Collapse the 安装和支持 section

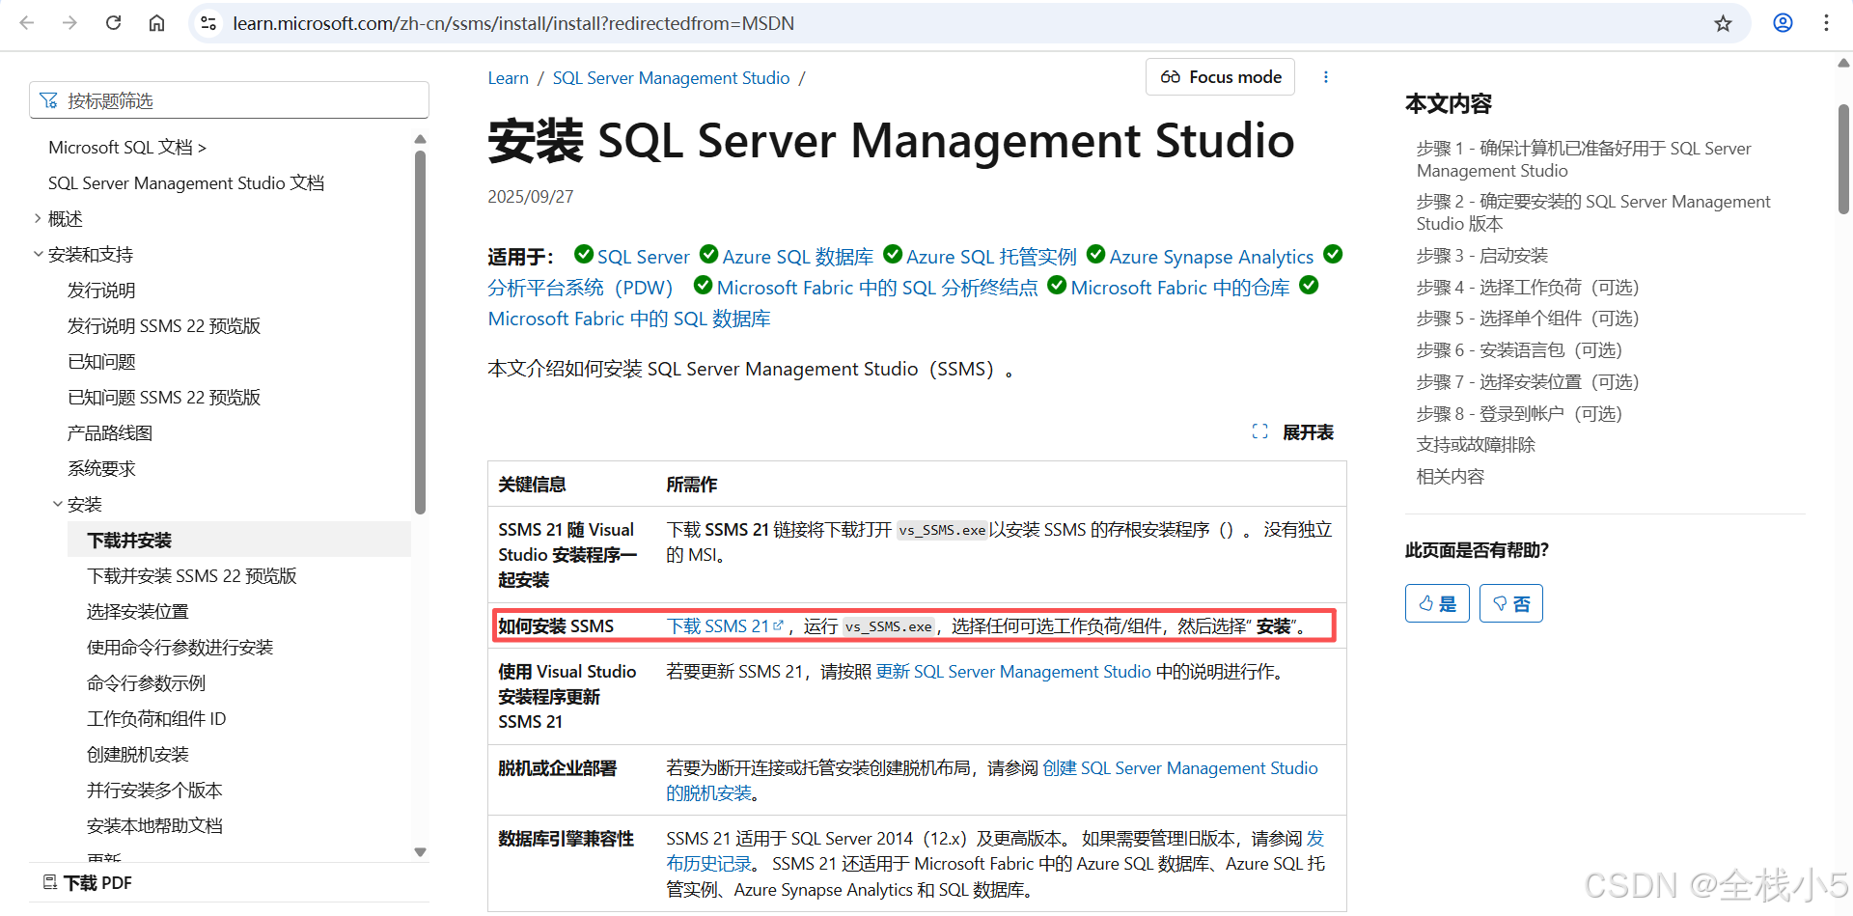click(38, 254)
